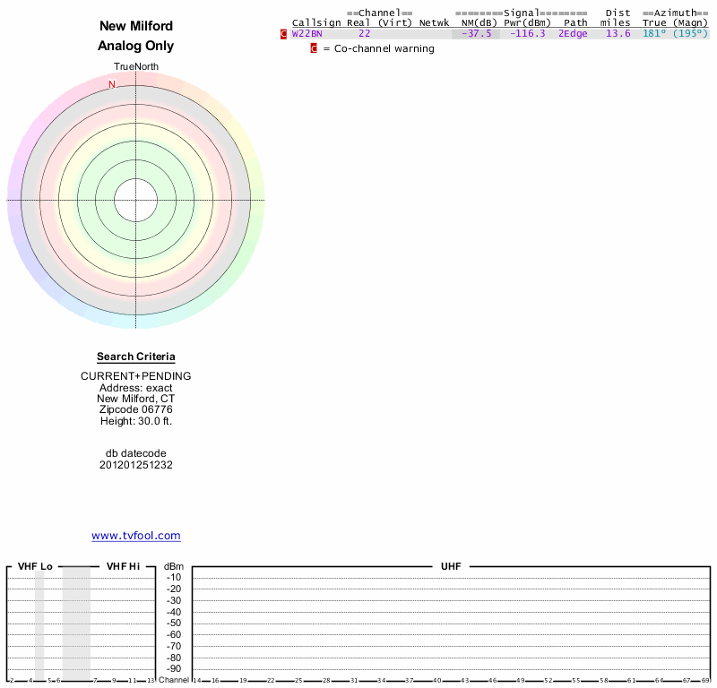Viewport: 717px width, 688px height.
Task: Click the real channel 22 value
Action: [365, 34]
